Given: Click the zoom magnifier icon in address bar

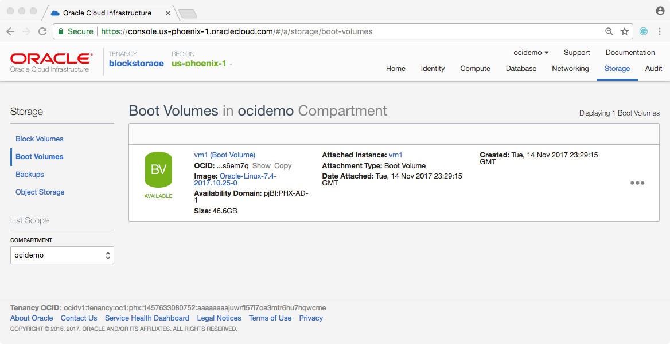Looking at the screenshot, I should pyautogui.click(x=609, y=32).
